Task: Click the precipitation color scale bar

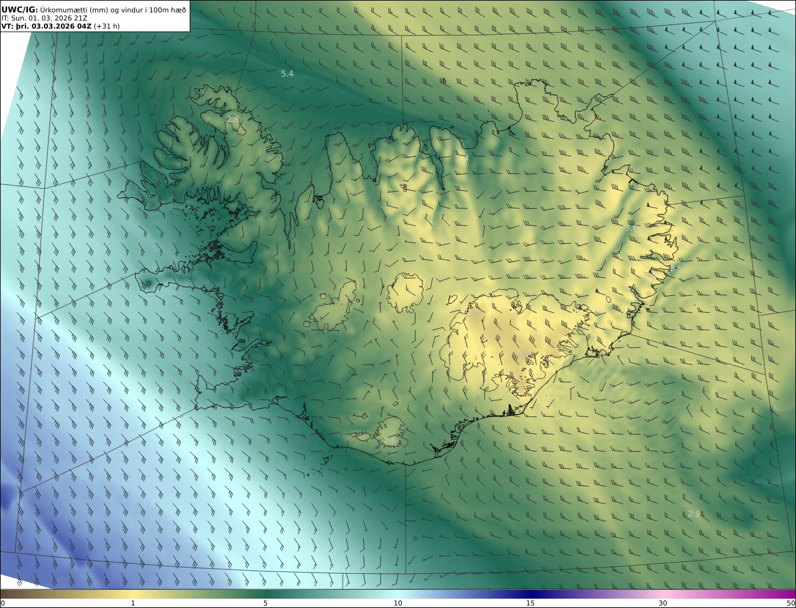Action: [x=398, y=594]
